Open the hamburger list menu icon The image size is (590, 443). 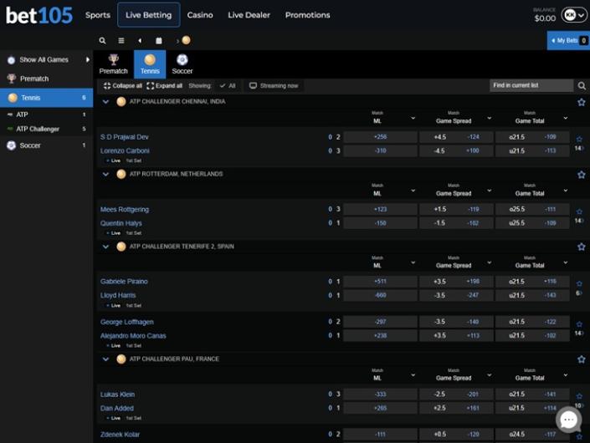coord(121,40)
